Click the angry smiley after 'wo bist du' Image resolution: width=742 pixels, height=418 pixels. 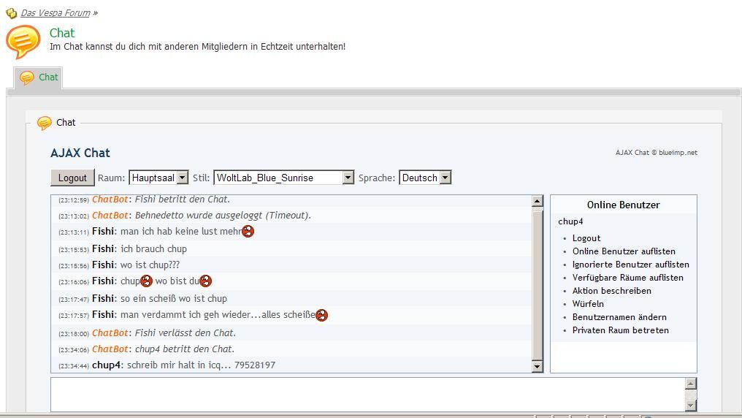pos(206,281)
